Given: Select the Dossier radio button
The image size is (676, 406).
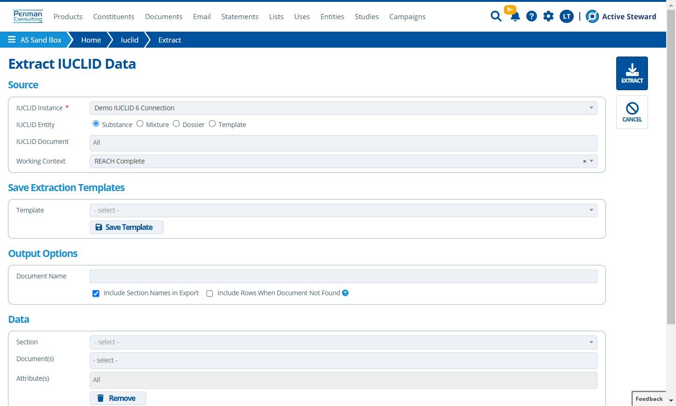Looking at the screenshot, I should [176, 124].
